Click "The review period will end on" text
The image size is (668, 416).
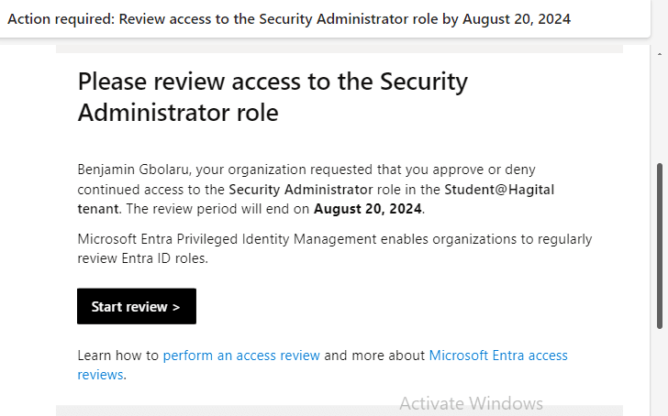click(x=218, y=209)
